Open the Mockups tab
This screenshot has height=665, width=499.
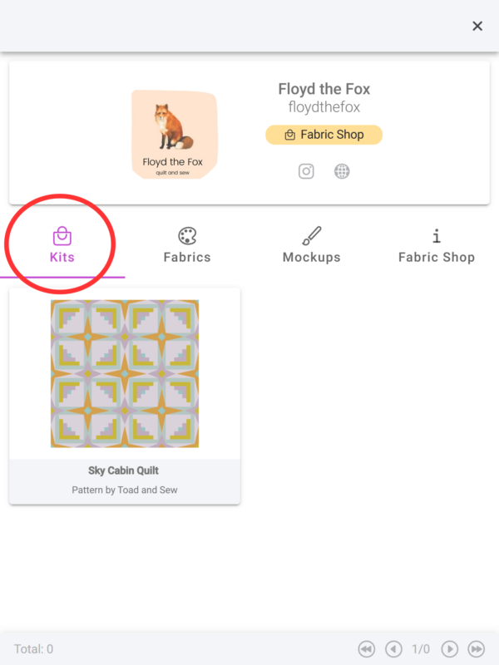312,245
